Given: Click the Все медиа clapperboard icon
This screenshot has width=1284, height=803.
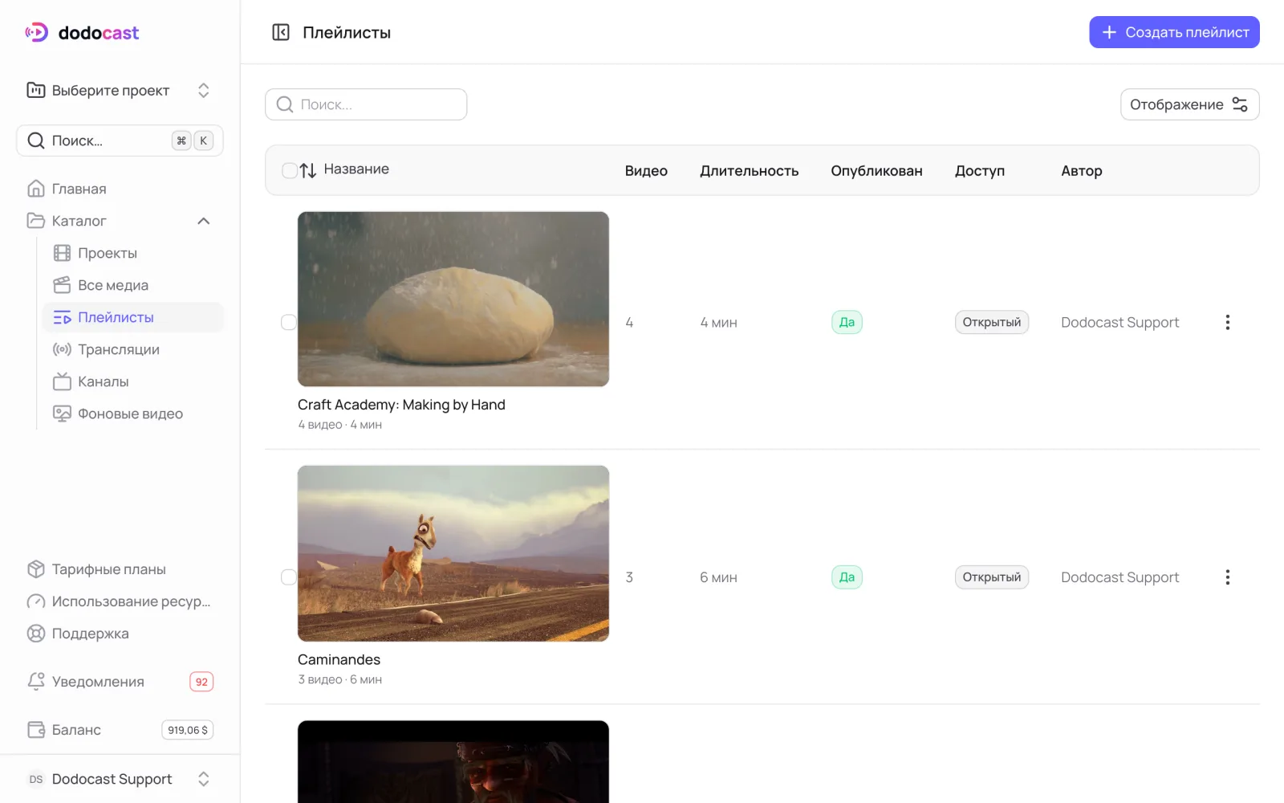Looking at the screenshot, I should click(x=62, y=285).
